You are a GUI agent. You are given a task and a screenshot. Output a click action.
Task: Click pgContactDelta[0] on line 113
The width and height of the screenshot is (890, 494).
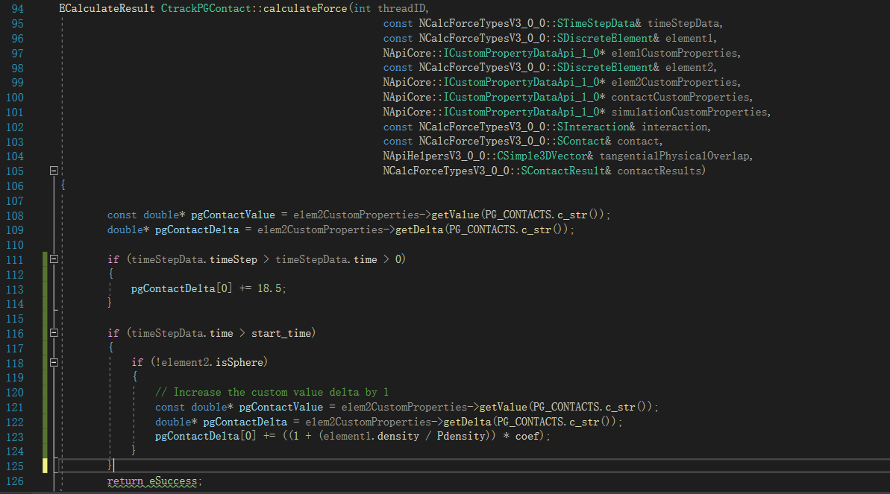181,288
